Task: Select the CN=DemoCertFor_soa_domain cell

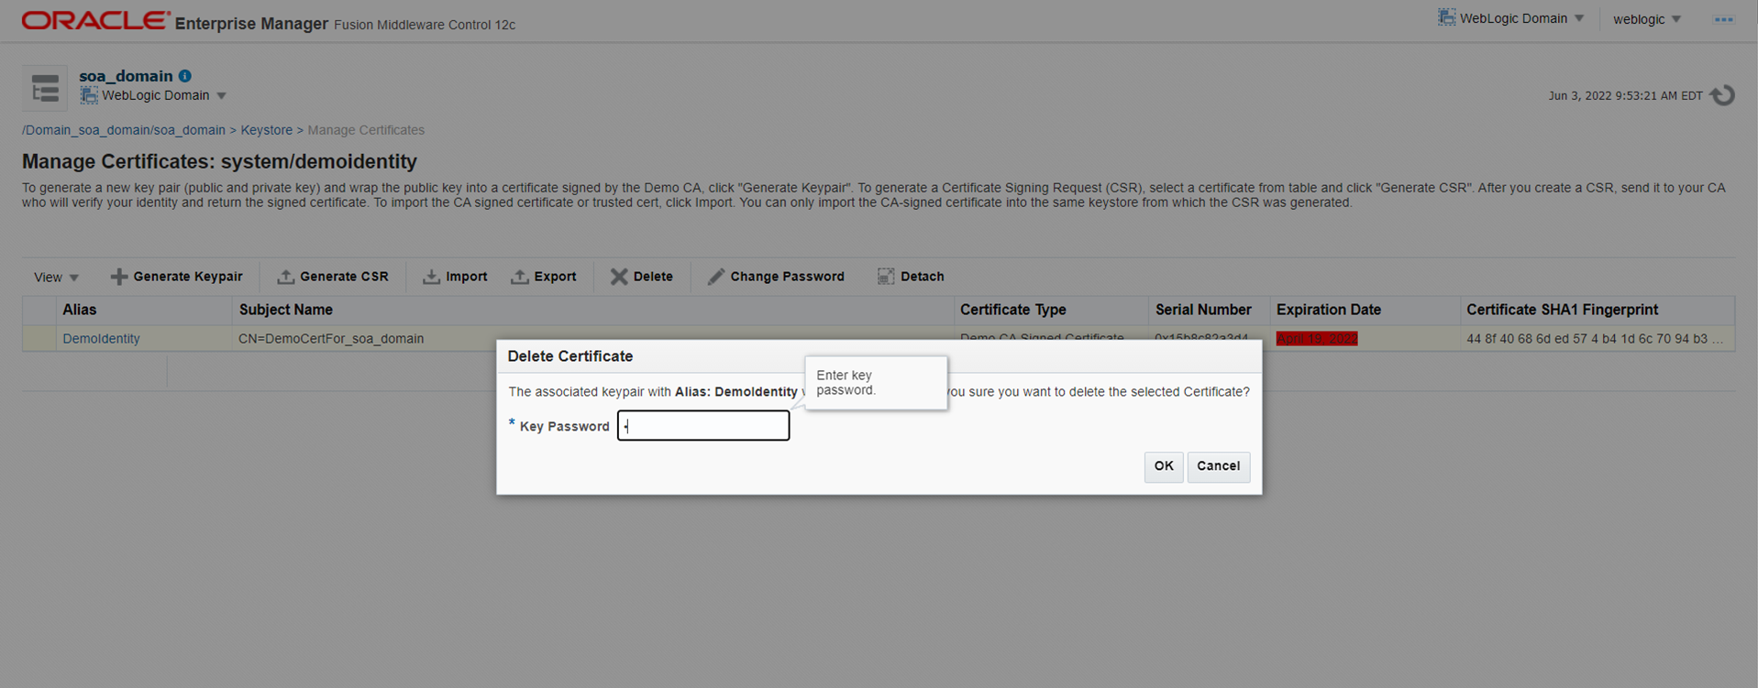Action: pyautogui.click(x=331, y=339)
